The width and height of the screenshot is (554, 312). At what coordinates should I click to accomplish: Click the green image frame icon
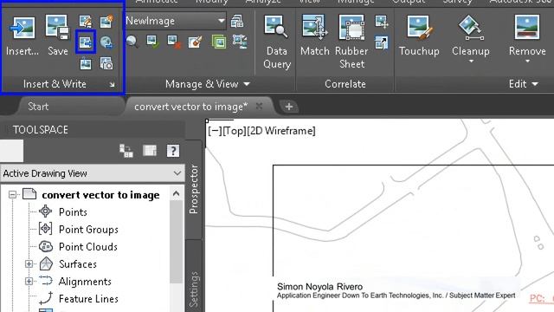click(219, 42)
